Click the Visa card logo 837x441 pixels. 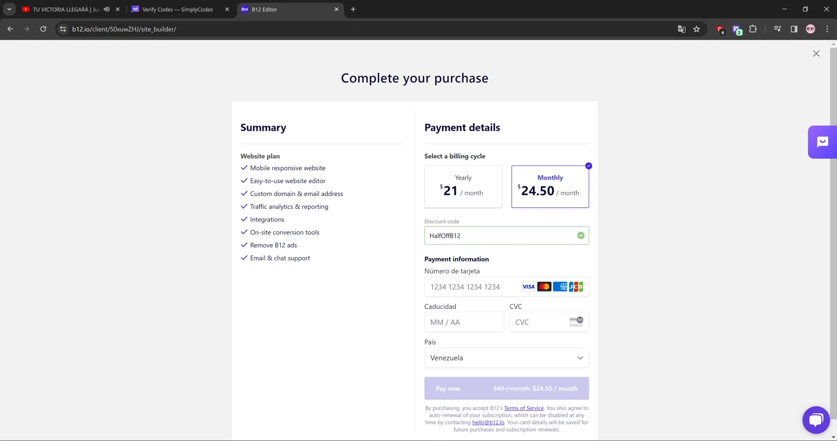tap(528, 287)
